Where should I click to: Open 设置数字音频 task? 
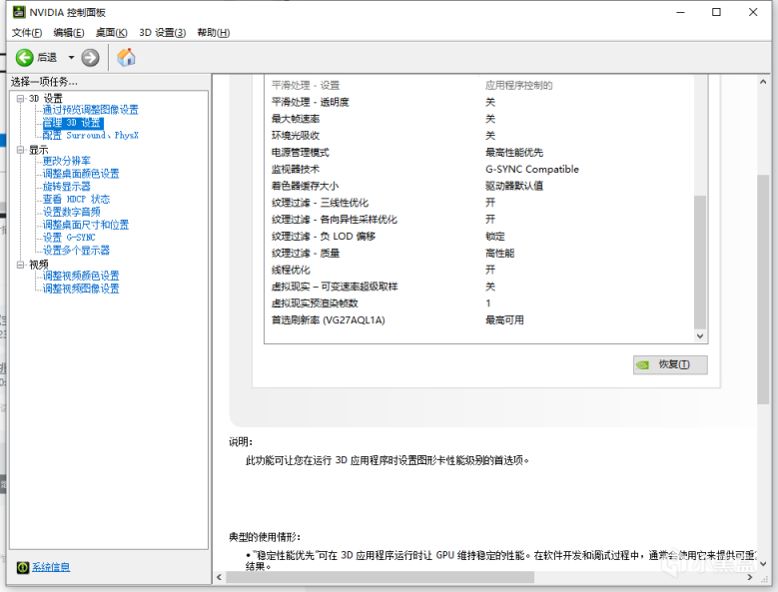(x=72, y=212)
